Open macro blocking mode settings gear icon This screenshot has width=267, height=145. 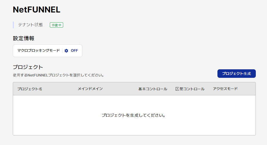point(66,51)
